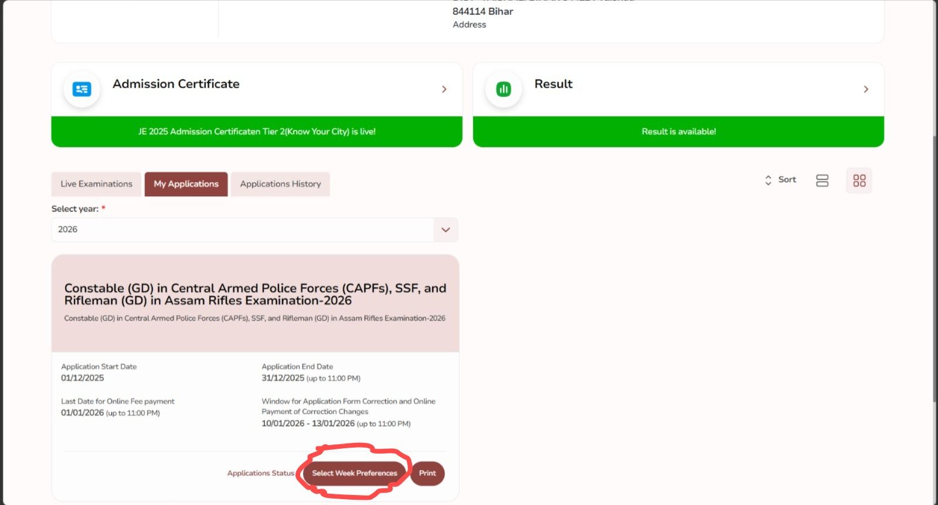Switch to grid view layout icon
This screenshot has width=938, height=505.
click(859, 180)
